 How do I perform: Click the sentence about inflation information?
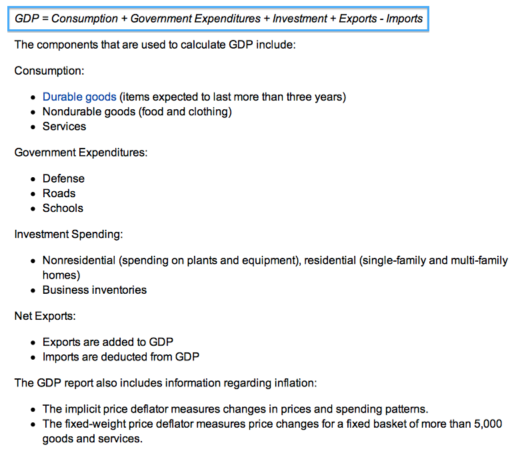pos(165,383)
